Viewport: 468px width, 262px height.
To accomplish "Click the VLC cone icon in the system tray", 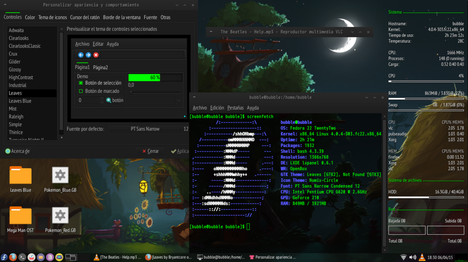I will point(422,257).
